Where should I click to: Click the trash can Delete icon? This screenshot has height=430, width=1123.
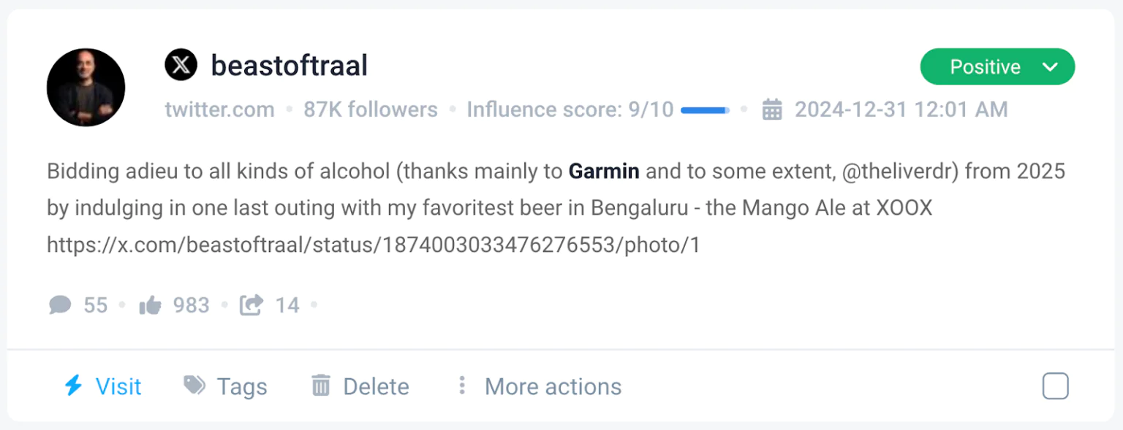click(320, 385)
